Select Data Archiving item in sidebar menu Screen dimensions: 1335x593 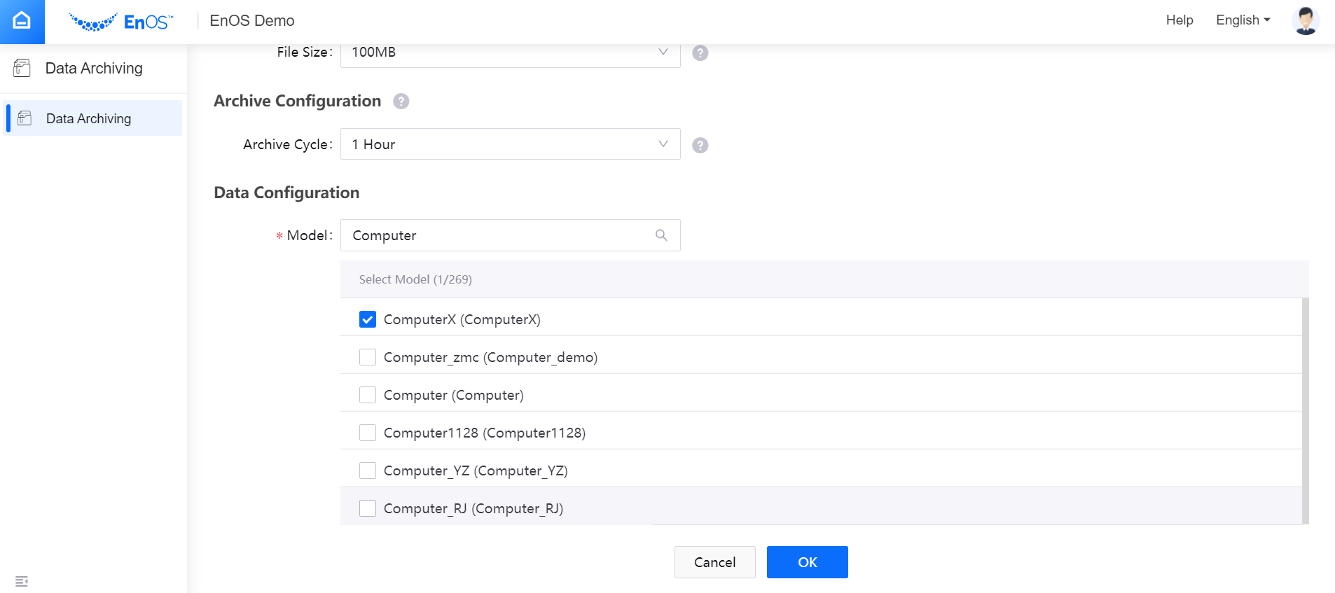coord(93,118)
